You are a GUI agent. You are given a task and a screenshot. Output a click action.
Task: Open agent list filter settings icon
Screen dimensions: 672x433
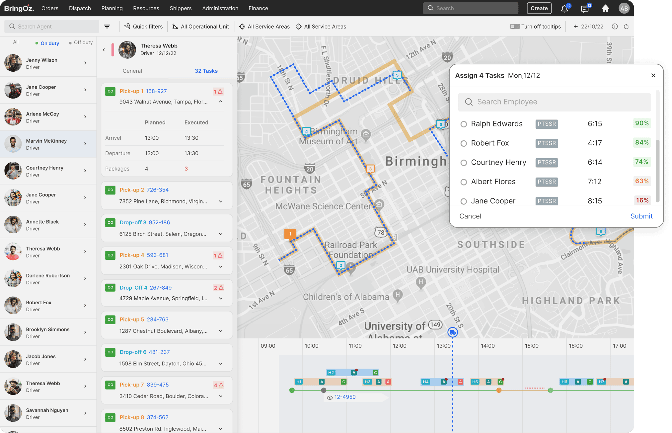107,27
